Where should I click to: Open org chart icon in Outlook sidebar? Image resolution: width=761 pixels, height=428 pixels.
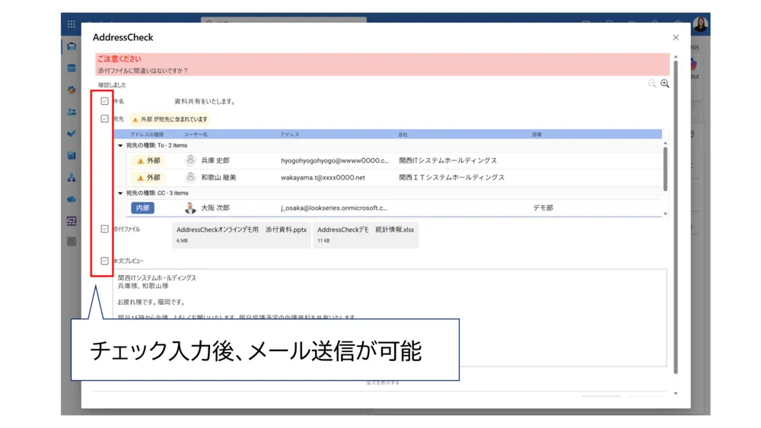point(72,178)
